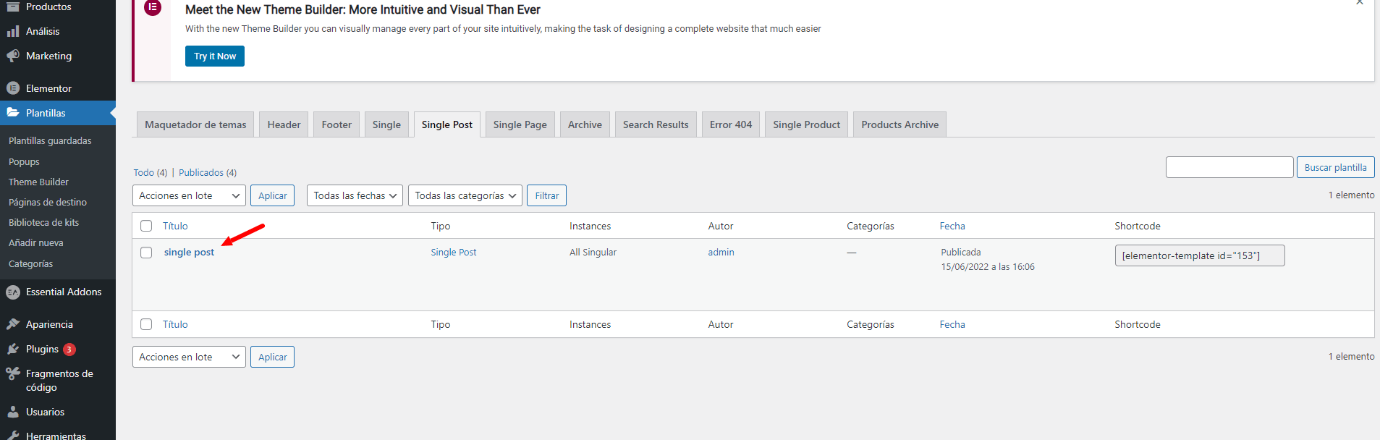Screen dimensions: 1380x440
Task: Select the Single Post tab
Action: click(447, 124)
